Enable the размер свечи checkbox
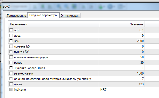Screen dimensions: 159x98 [11, 73]
